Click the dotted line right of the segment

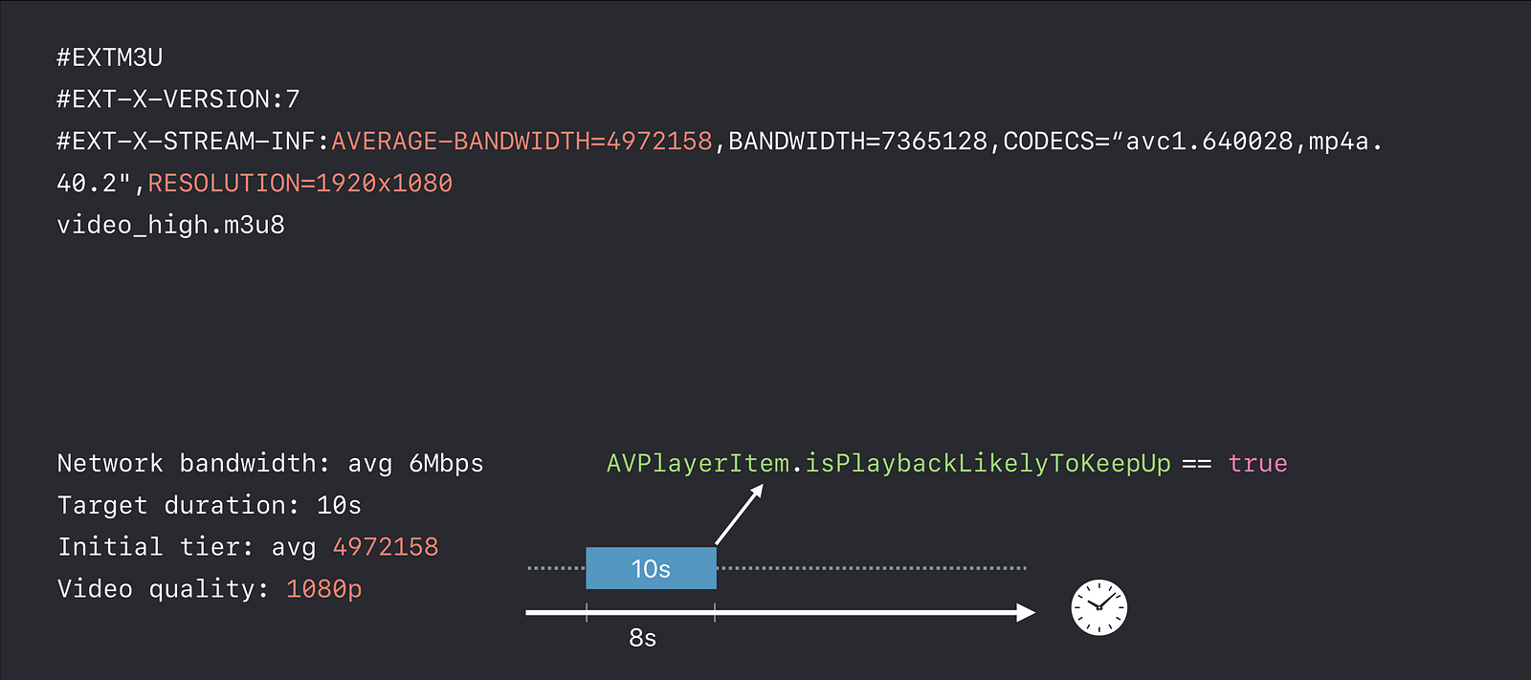click(x=871, y=568)
